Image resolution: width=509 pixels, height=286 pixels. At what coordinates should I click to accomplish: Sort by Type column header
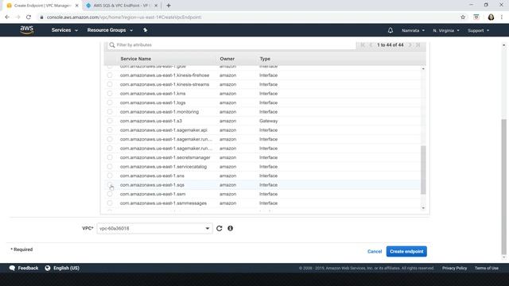click(x=265, y=59)
